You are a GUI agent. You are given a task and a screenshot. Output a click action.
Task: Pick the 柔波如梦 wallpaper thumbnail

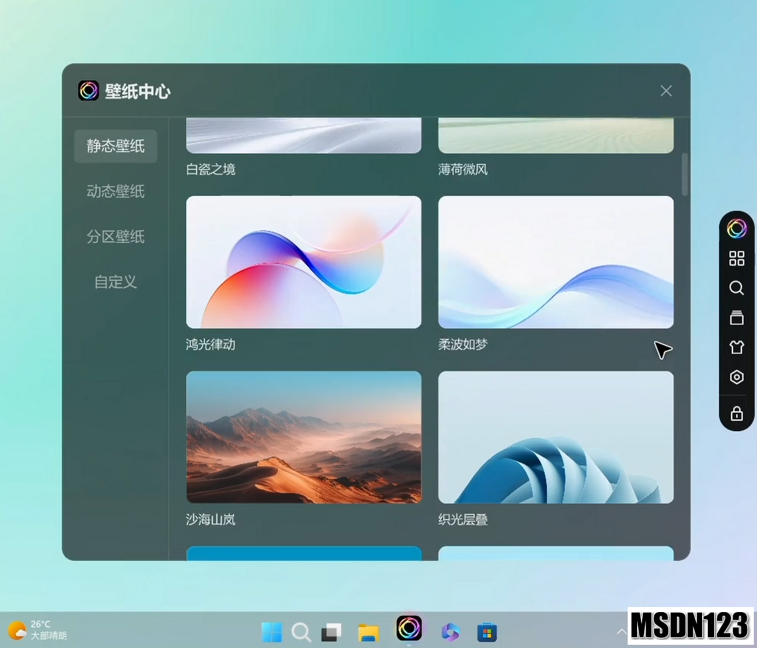pos(556,262)
